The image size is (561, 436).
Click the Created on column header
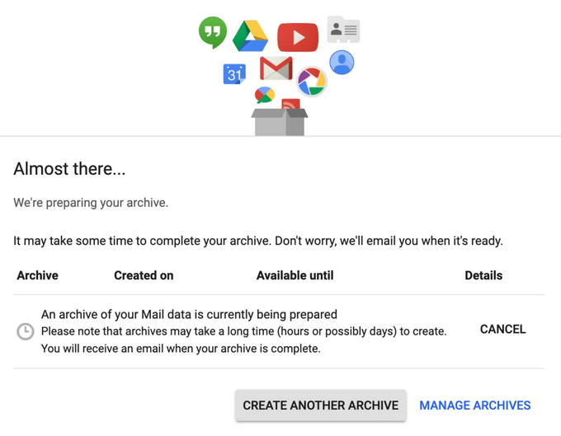pos(144,275)
